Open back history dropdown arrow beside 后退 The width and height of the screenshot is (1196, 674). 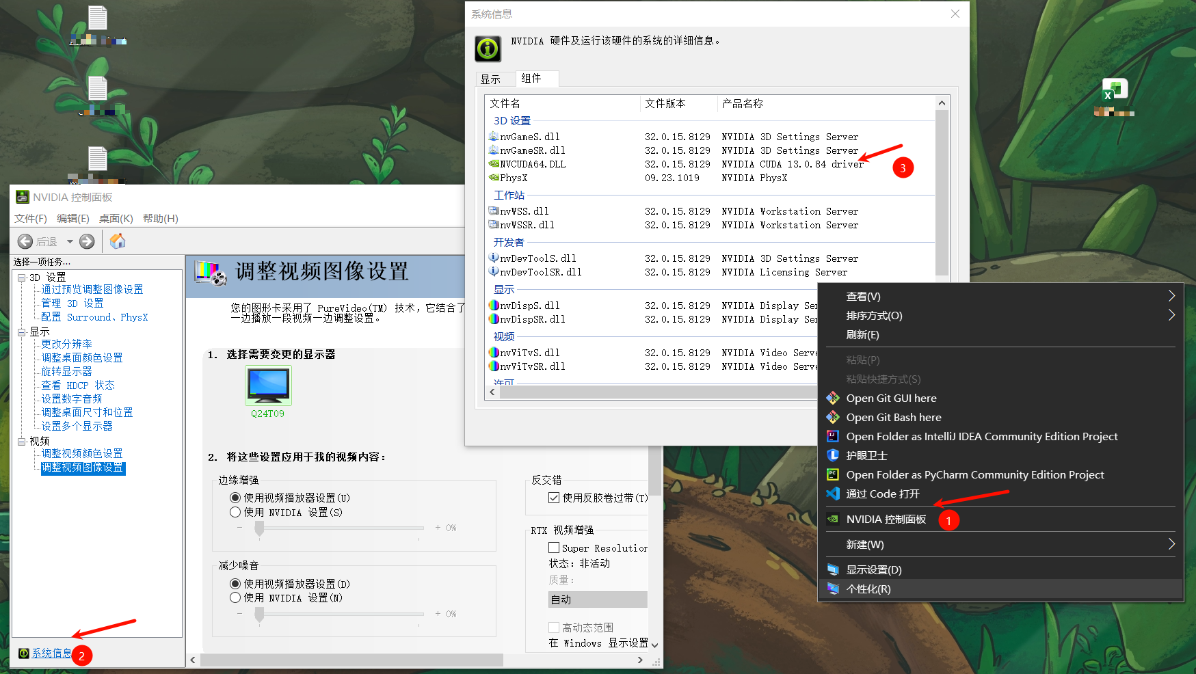coord(70,241)
